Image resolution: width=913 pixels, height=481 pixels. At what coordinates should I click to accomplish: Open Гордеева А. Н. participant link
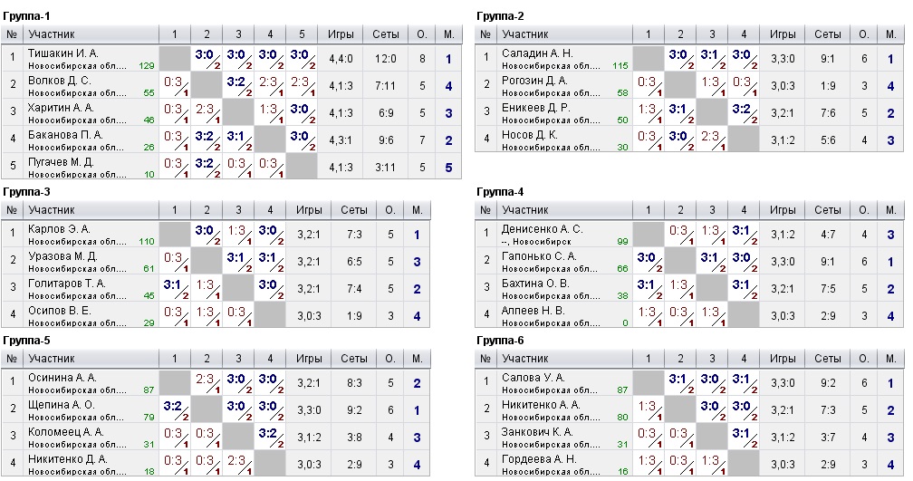pos(538,458)
